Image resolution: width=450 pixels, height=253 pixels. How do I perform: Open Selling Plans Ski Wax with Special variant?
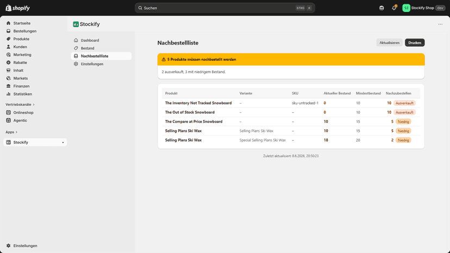coord(183,140)
